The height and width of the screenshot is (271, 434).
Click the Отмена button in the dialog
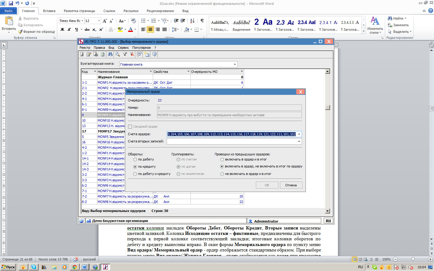291,185
